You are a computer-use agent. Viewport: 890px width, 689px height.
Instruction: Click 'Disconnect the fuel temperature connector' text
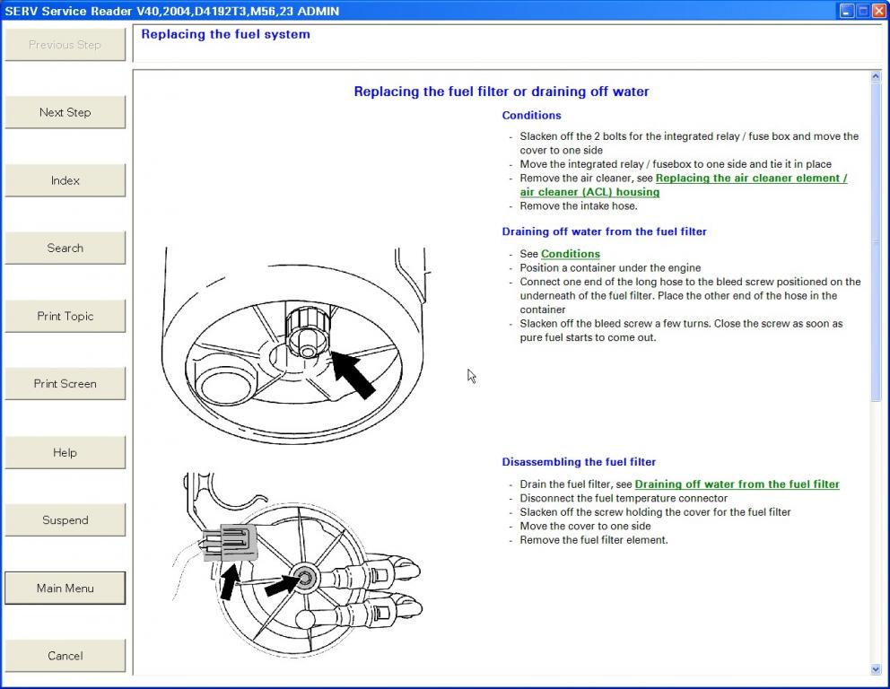[624, 498]
